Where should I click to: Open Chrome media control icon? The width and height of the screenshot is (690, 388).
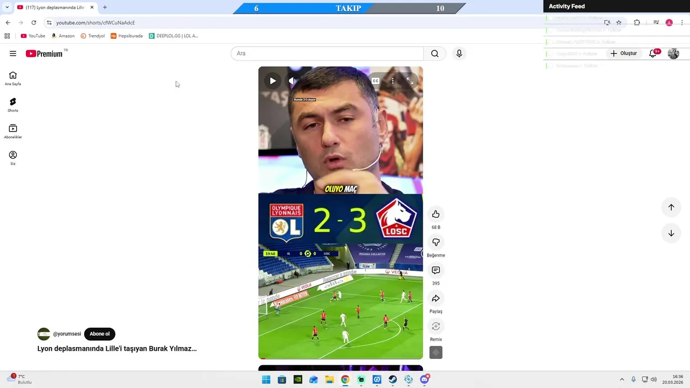point(656,23)
